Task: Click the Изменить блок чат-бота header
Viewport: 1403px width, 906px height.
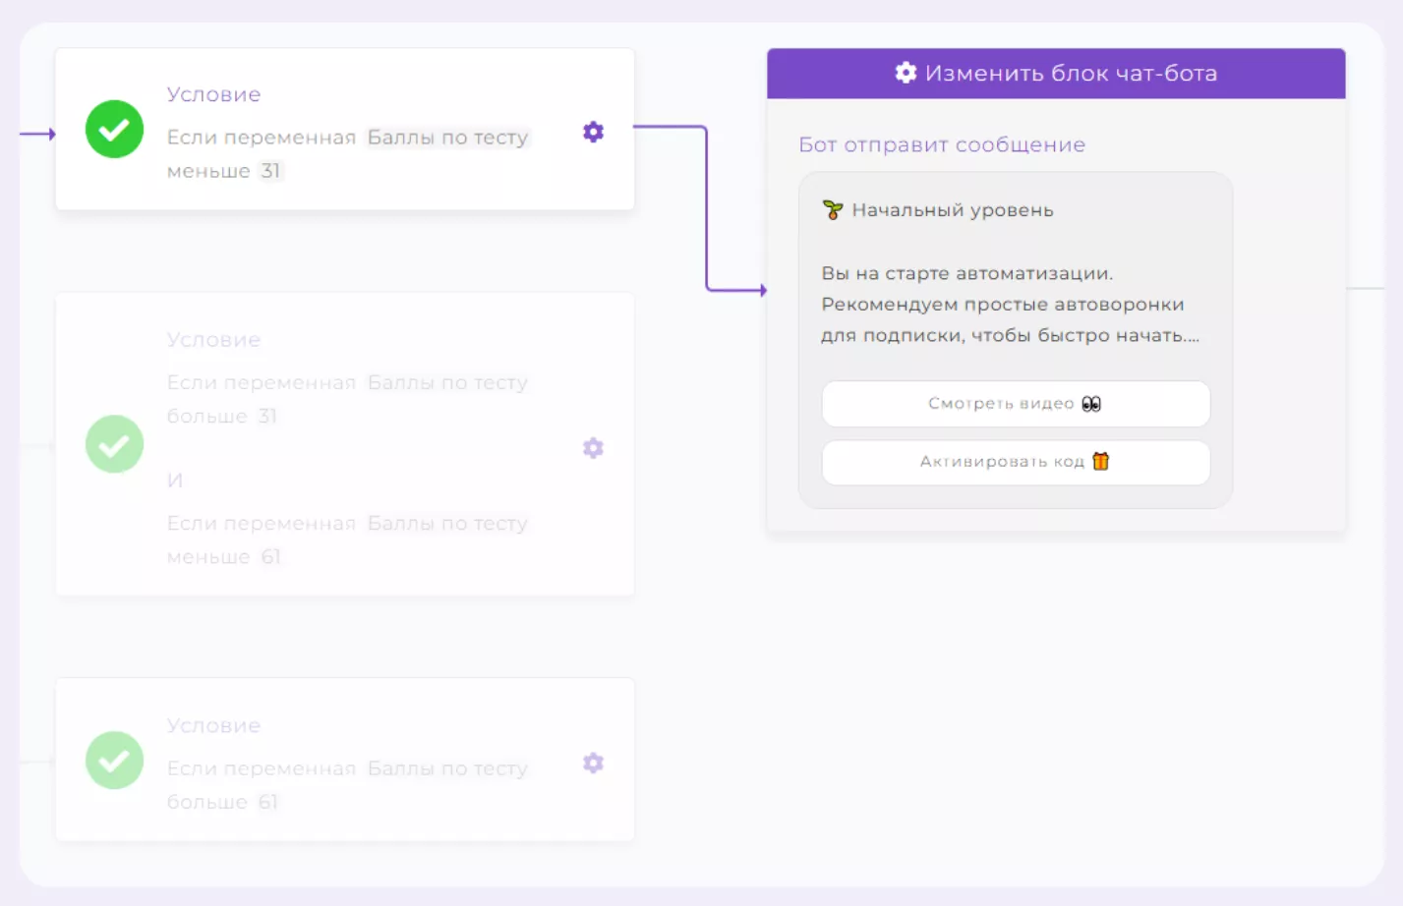Action: tap(1056, 74)
